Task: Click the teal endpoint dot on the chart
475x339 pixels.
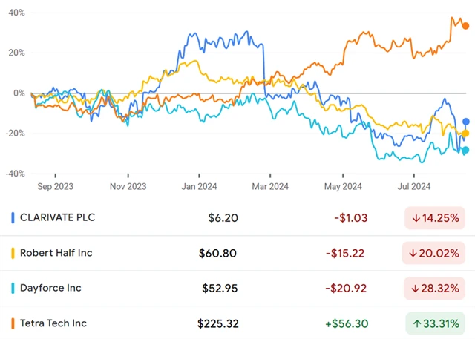Action: click(465, 150)
